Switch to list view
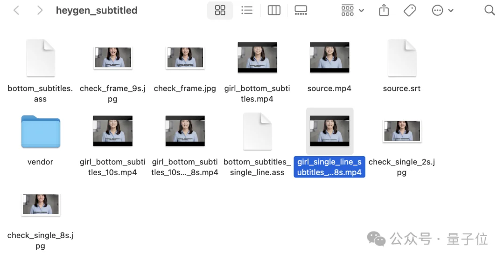 tap(247, 10)
